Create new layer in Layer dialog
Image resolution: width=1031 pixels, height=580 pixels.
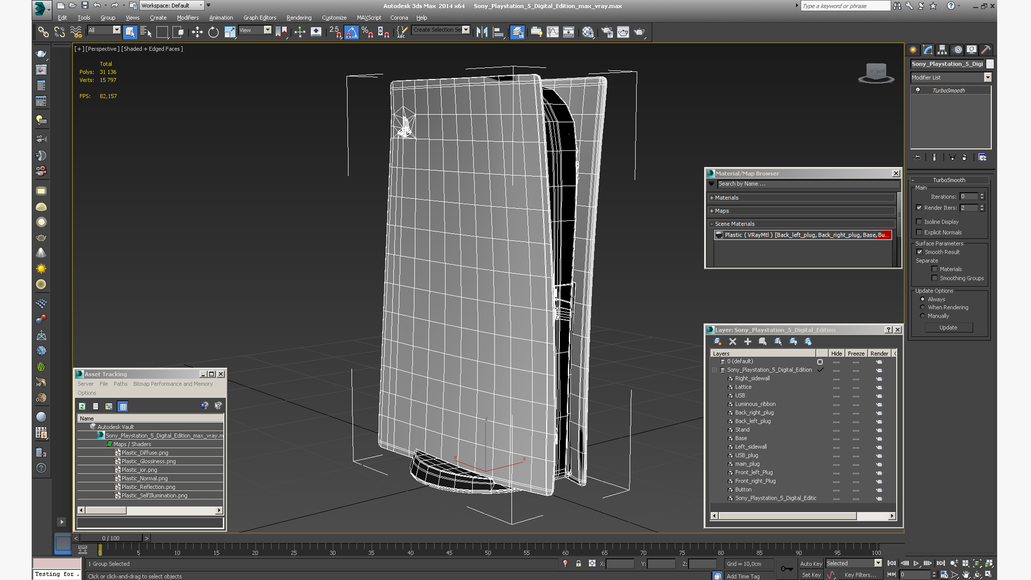[717, 342]
